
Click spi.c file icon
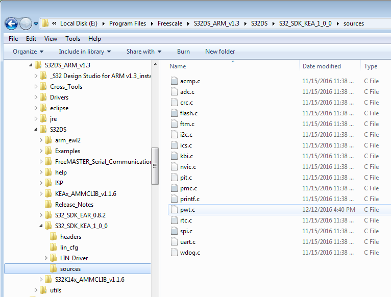[174, 231]
